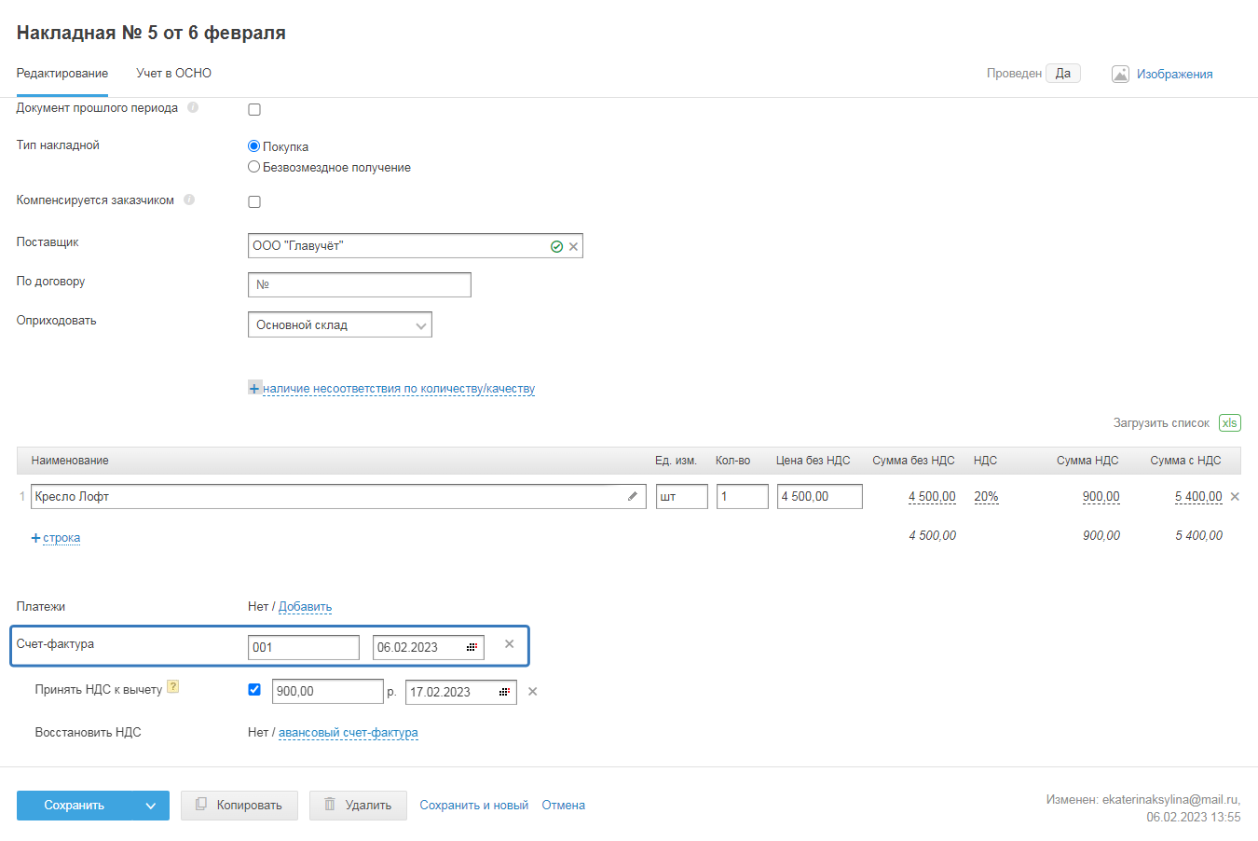Delete the Счет-фактура entry

point(509,644)
